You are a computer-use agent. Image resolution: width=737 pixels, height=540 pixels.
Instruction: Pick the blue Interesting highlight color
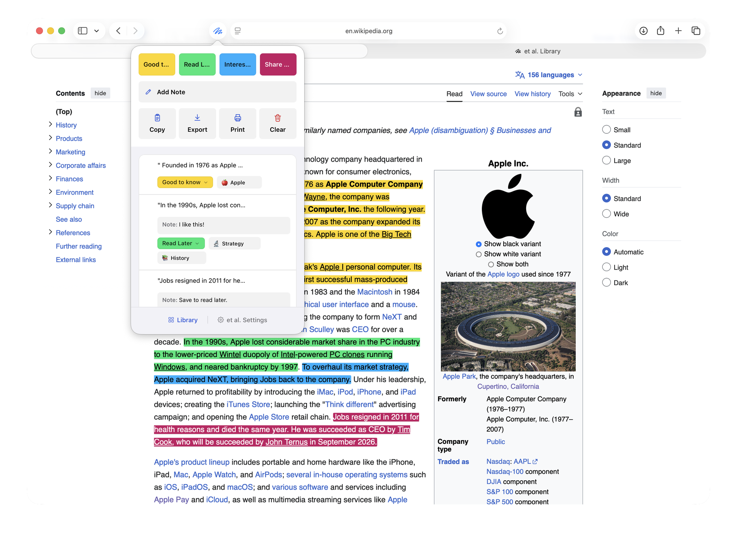tap(238, 65)
